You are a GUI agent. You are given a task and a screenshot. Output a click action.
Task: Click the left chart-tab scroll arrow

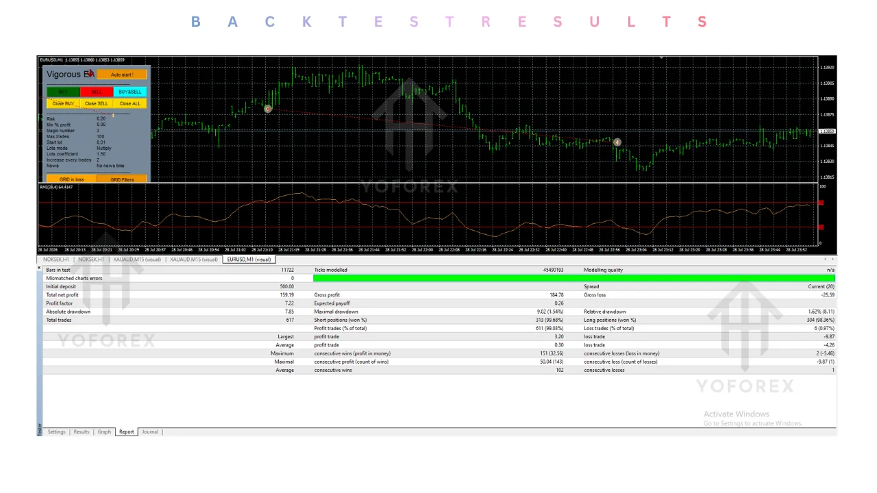pyautogui.click(x=825, y=260)
